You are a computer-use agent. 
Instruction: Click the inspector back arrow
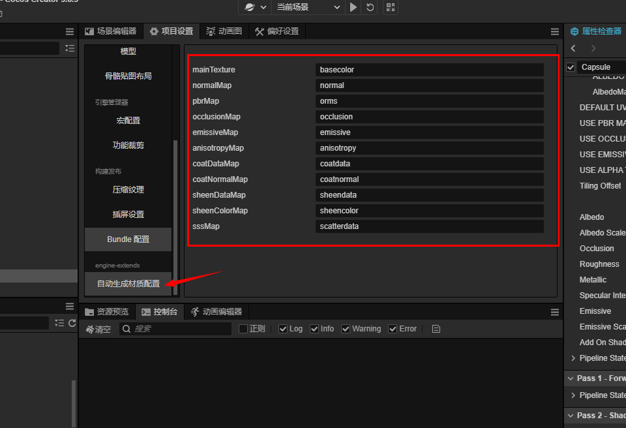[x=573, y=48]
